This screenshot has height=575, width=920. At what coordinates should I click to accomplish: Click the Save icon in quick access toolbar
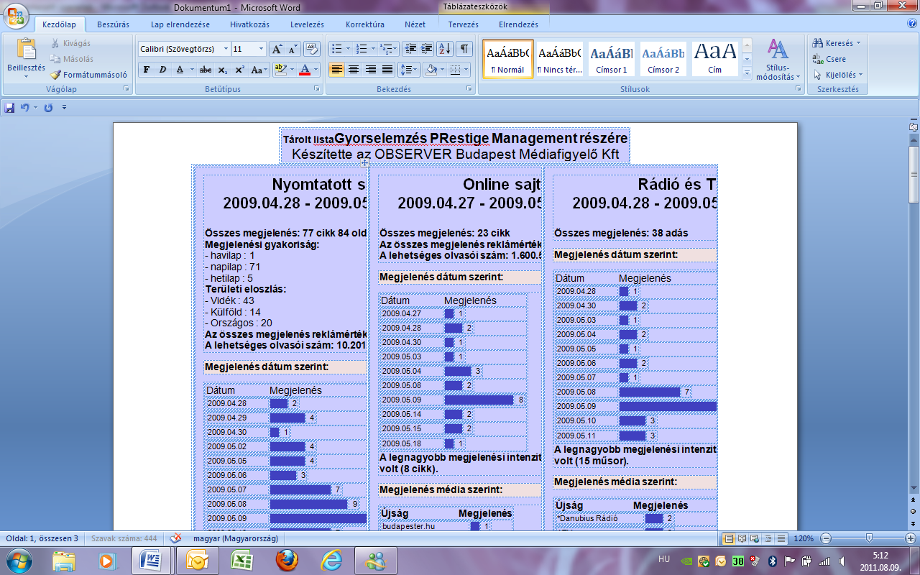click(x=10, y=107)
